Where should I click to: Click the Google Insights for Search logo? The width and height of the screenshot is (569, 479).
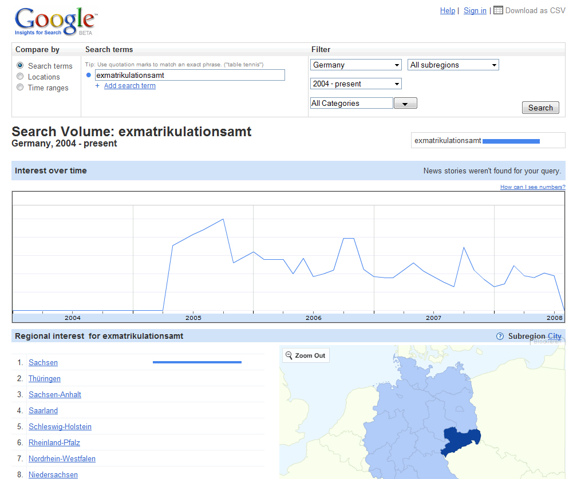click(55, 21)
